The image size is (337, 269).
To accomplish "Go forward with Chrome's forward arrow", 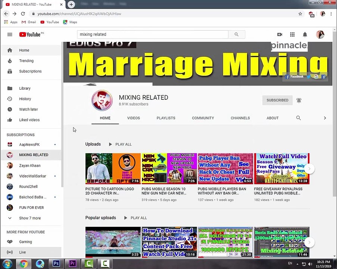I will point(15,14).
